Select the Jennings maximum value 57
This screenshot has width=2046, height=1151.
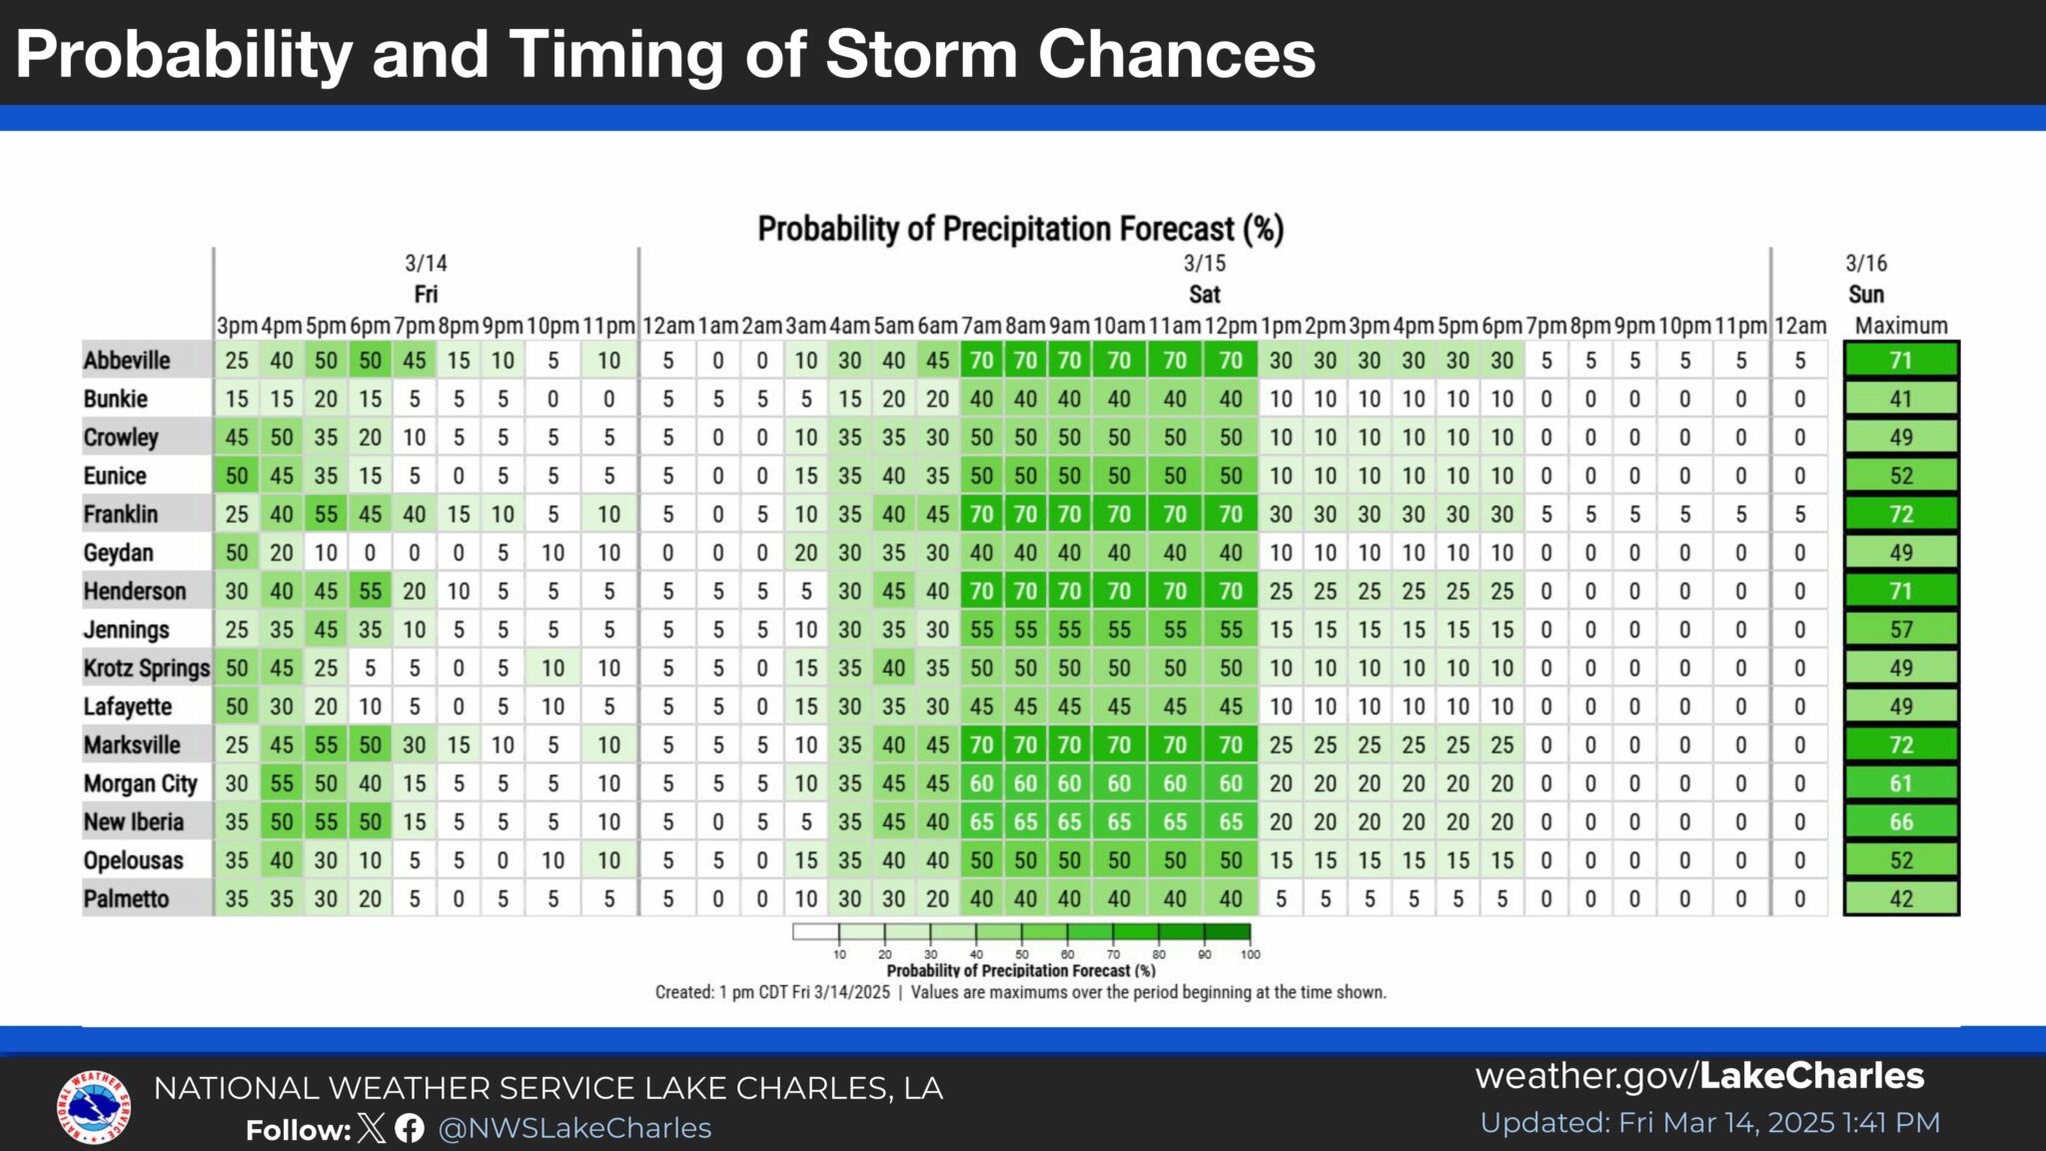pos(1900,630)
